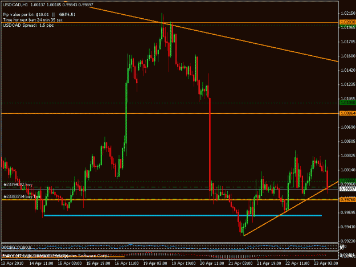Click the 1.00690 price scale label
This screenshot has height=267, width=356.
(x=348, y=127)
